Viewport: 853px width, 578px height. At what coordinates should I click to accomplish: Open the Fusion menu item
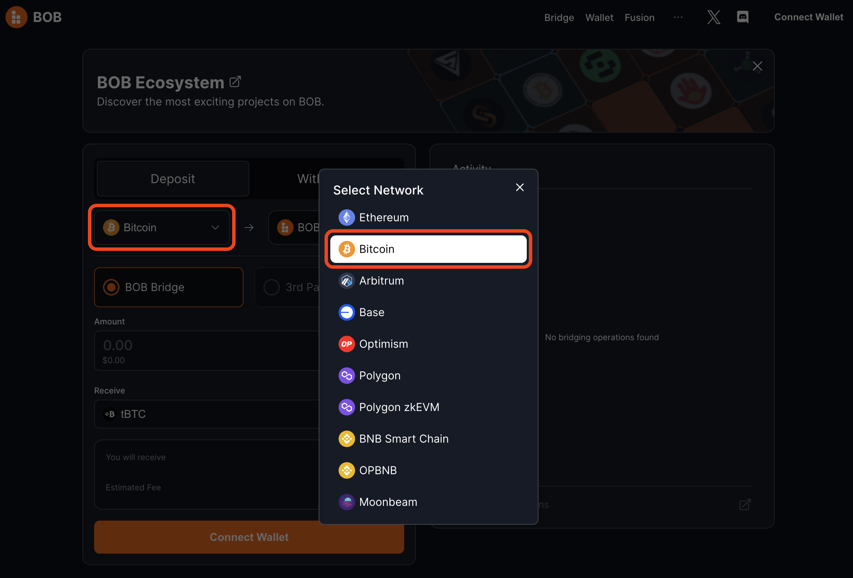point(639,17)
